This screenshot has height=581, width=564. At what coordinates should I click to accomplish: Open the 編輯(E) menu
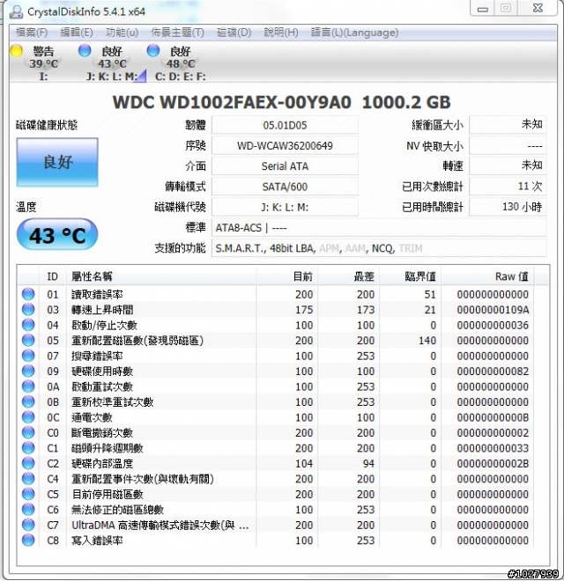coord(77,33)
